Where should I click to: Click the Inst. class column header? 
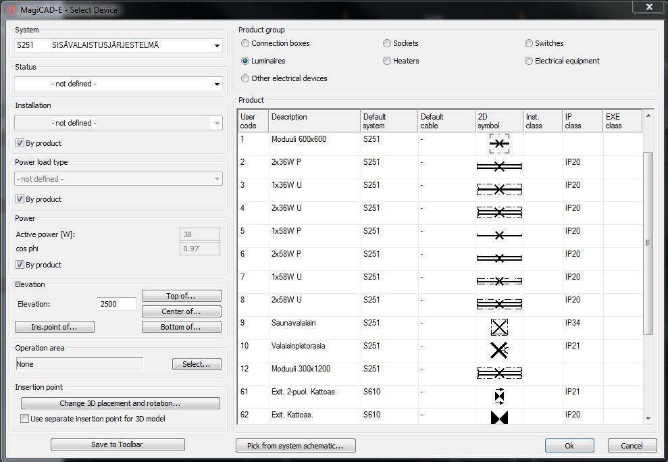pos(543,121)
